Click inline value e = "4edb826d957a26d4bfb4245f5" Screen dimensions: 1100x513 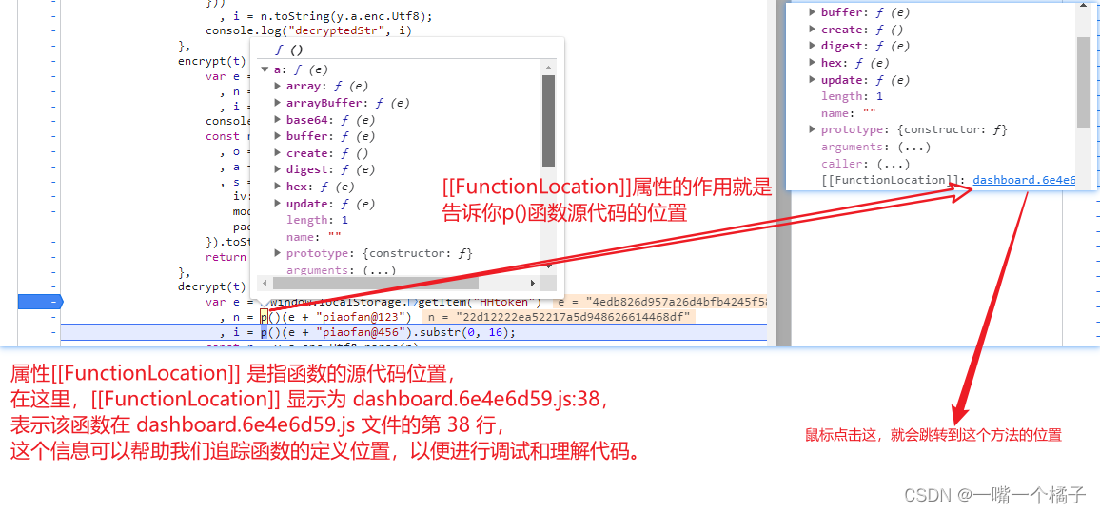660,303
